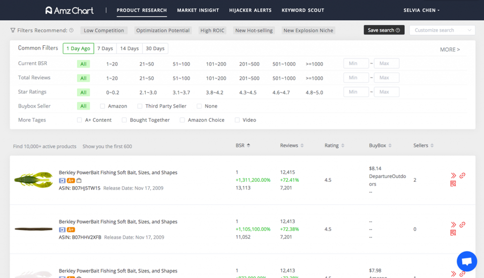Apply the High ROIC recommended filter

tap(212, 30)
